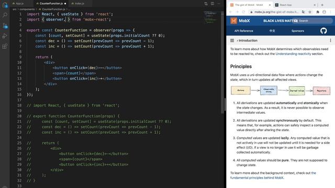Switch to 'The gist of MobX' browser tab
Screen dimensions: 335x188
[x=249, y=5]
